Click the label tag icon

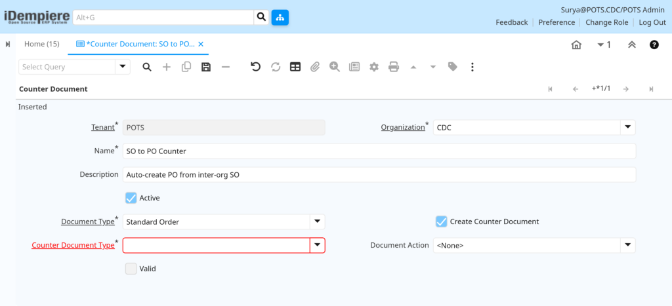453,67
